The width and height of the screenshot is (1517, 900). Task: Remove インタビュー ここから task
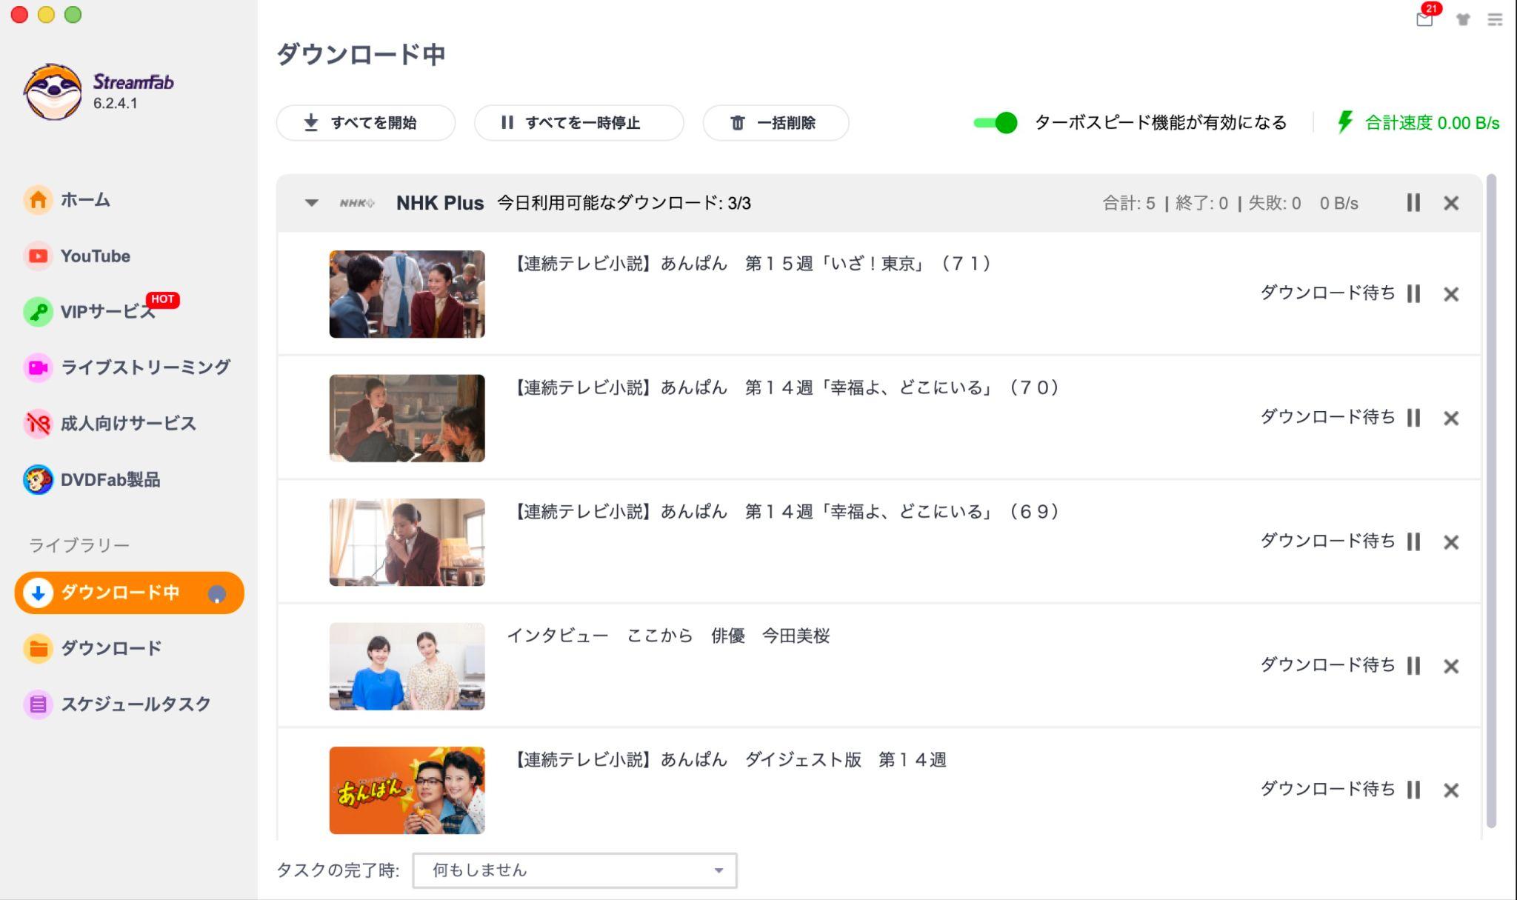coord(1451,667)
